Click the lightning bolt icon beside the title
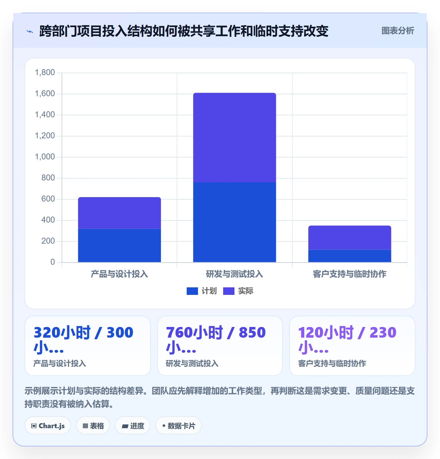440x459 pixels. [x=30, y=31]
